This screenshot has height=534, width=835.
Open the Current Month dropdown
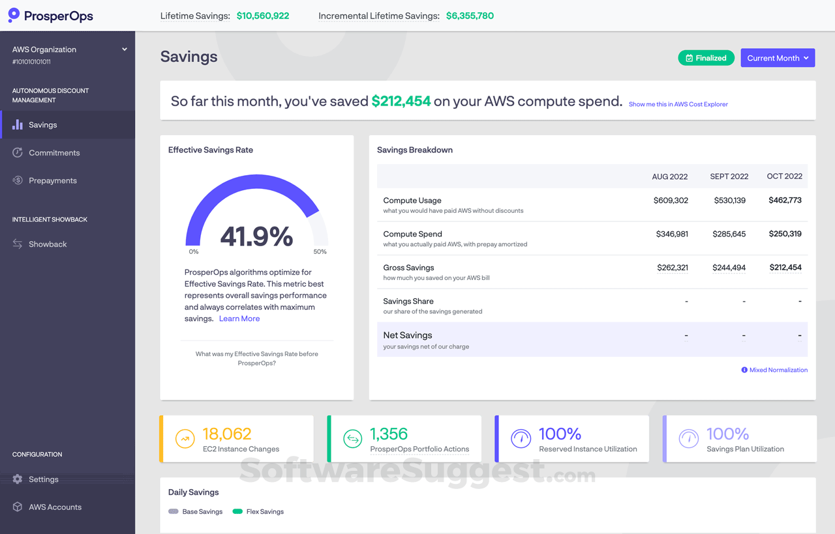coord(778,57)
